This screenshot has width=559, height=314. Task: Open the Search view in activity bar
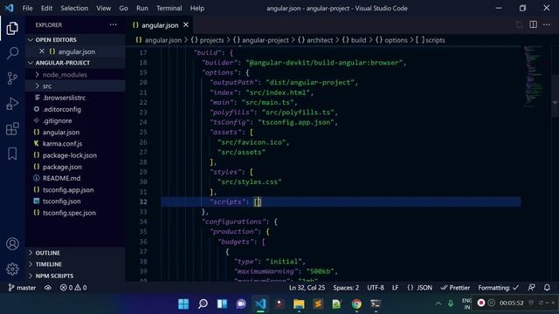pos(12,53)
